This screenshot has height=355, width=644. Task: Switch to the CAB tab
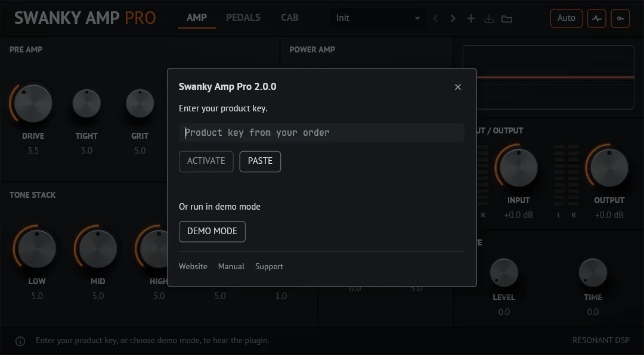290,18
